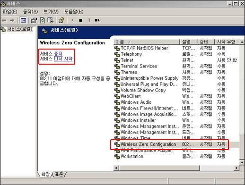The height and width of the screenshot is (185, 245).
Task: Select the Terminal Services row
Action: point(176,67)
